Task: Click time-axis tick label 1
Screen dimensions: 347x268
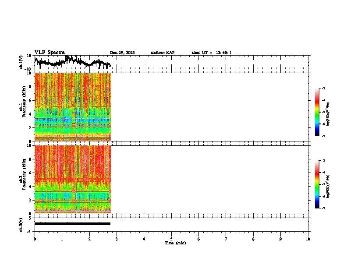Action: tap(62, 239)
